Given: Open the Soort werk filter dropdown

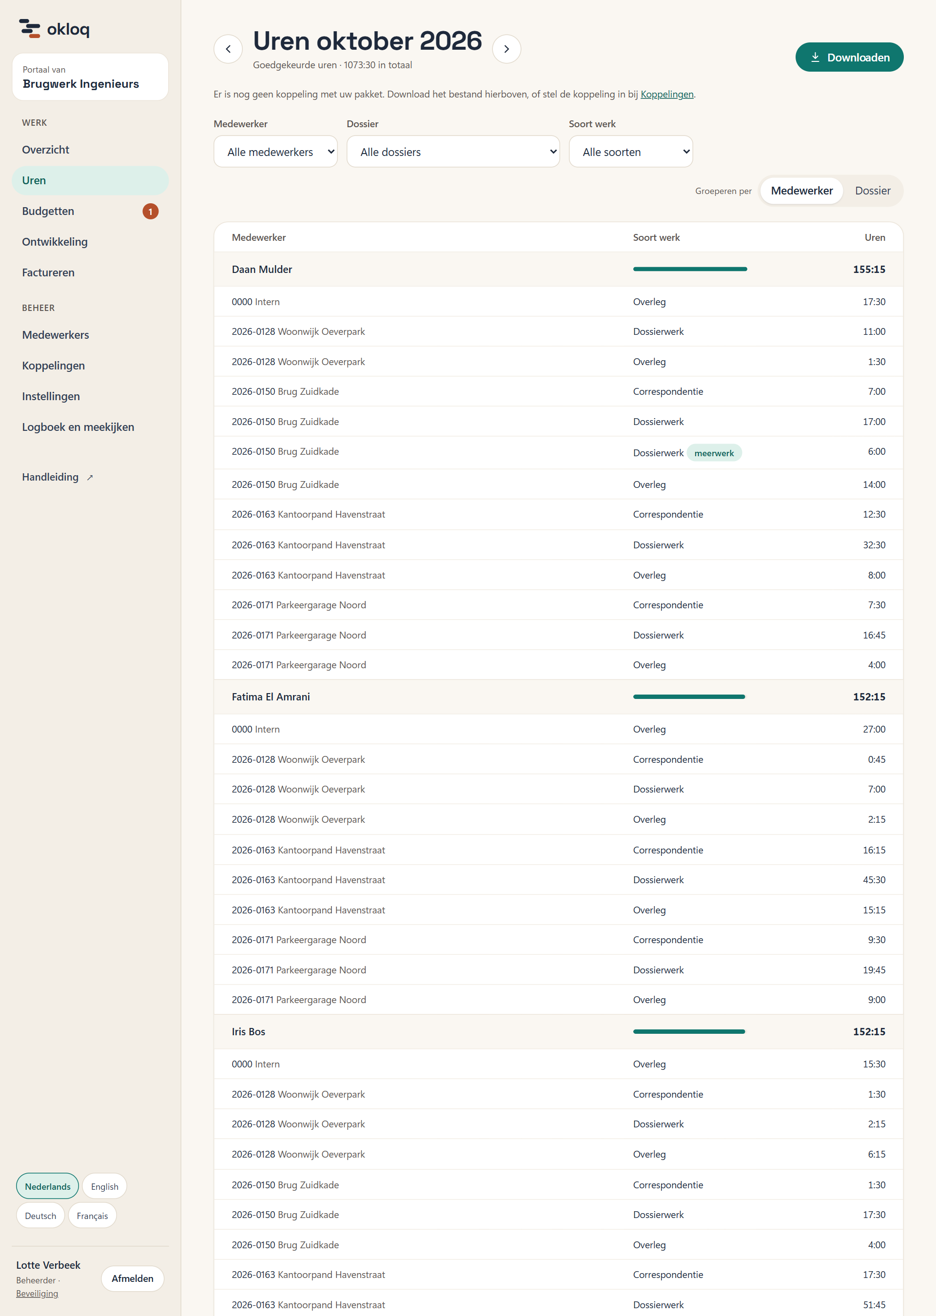Looking at the screenshot, I should 630,152.
